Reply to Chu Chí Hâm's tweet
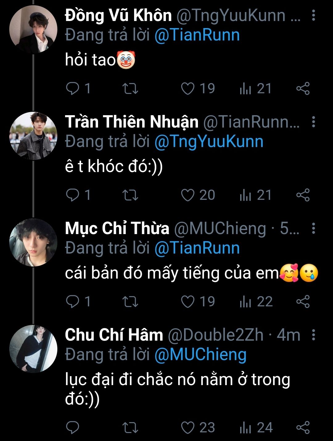Viewport: 333px width, 441px height. coord(73,428)
